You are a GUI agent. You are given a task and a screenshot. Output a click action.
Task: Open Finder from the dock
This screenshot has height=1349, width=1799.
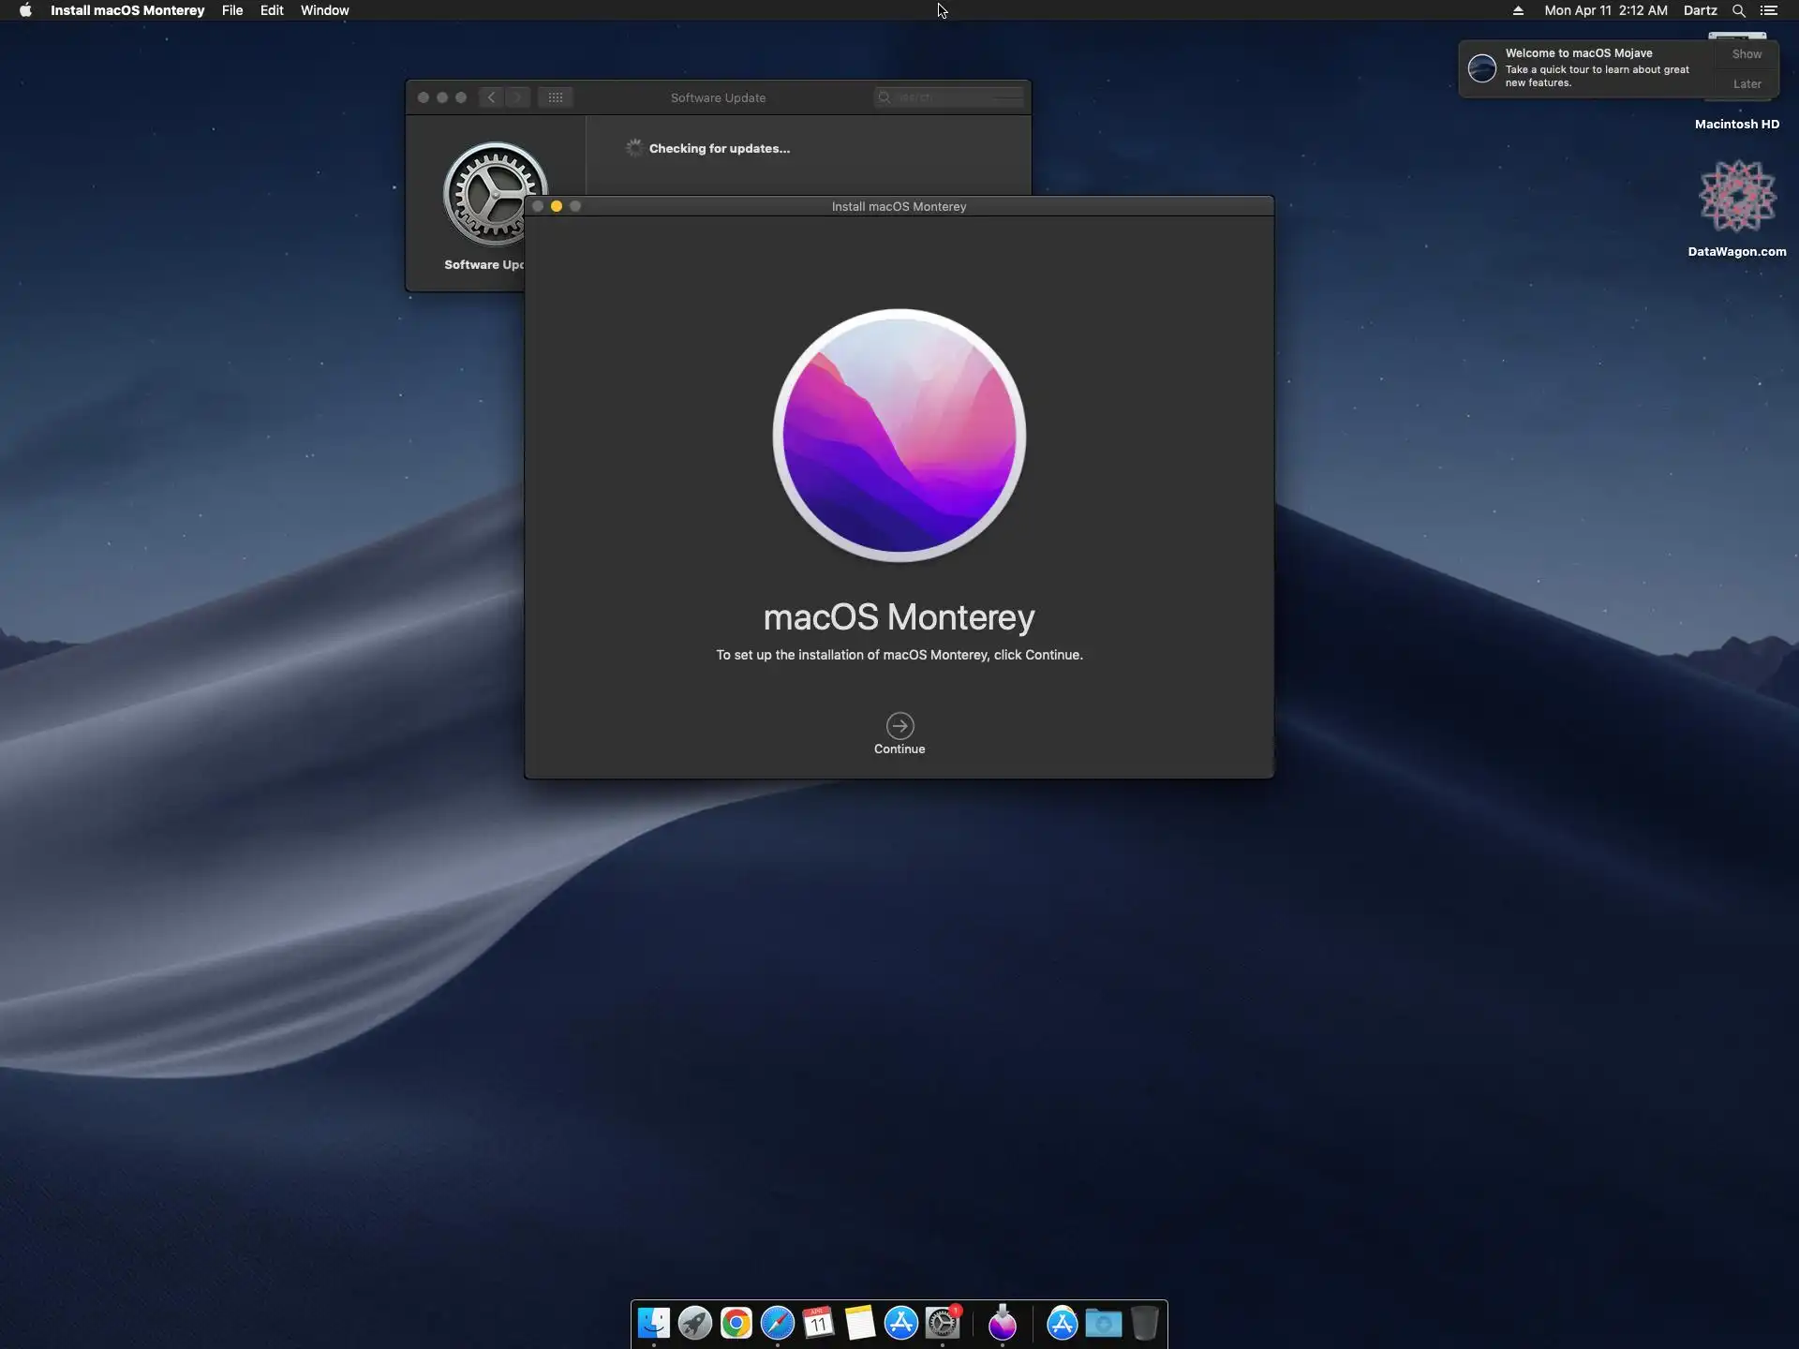(653, 1323)
